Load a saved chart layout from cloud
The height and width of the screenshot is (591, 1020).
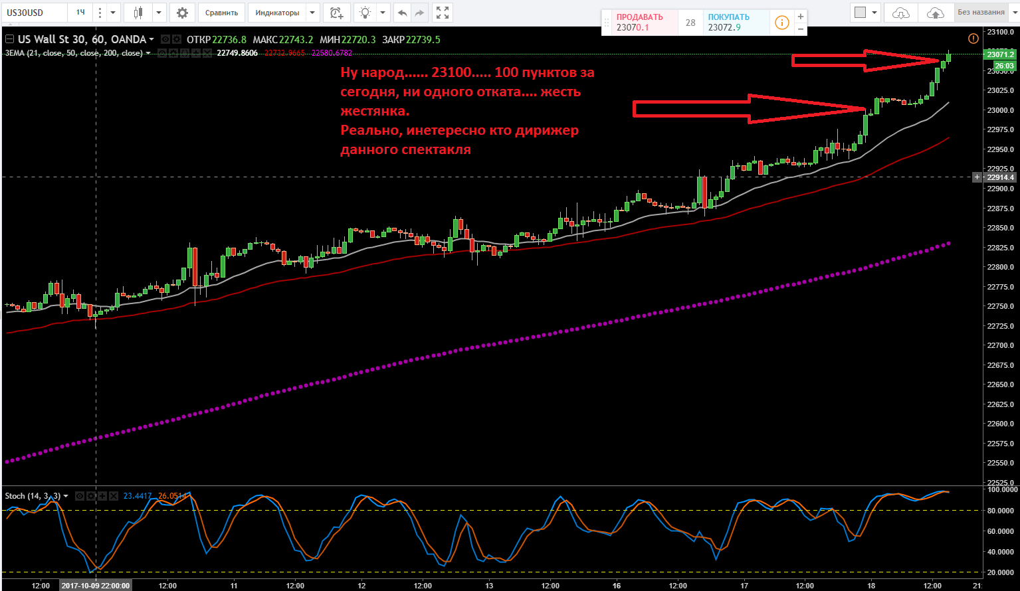[900, 13]
